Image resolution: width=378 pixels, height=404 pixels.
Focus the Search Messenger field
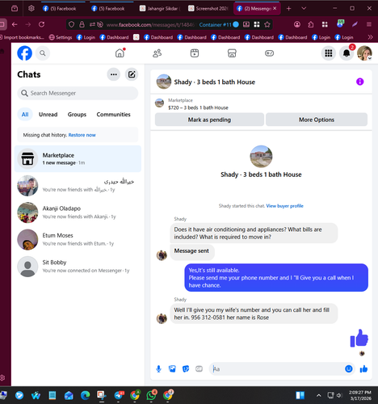click(78, 93)
